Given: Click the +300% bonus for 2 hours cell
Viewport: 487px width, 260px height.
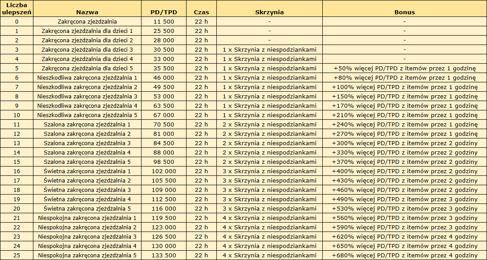Looking at the screenshot, I should tap(404, 143).
